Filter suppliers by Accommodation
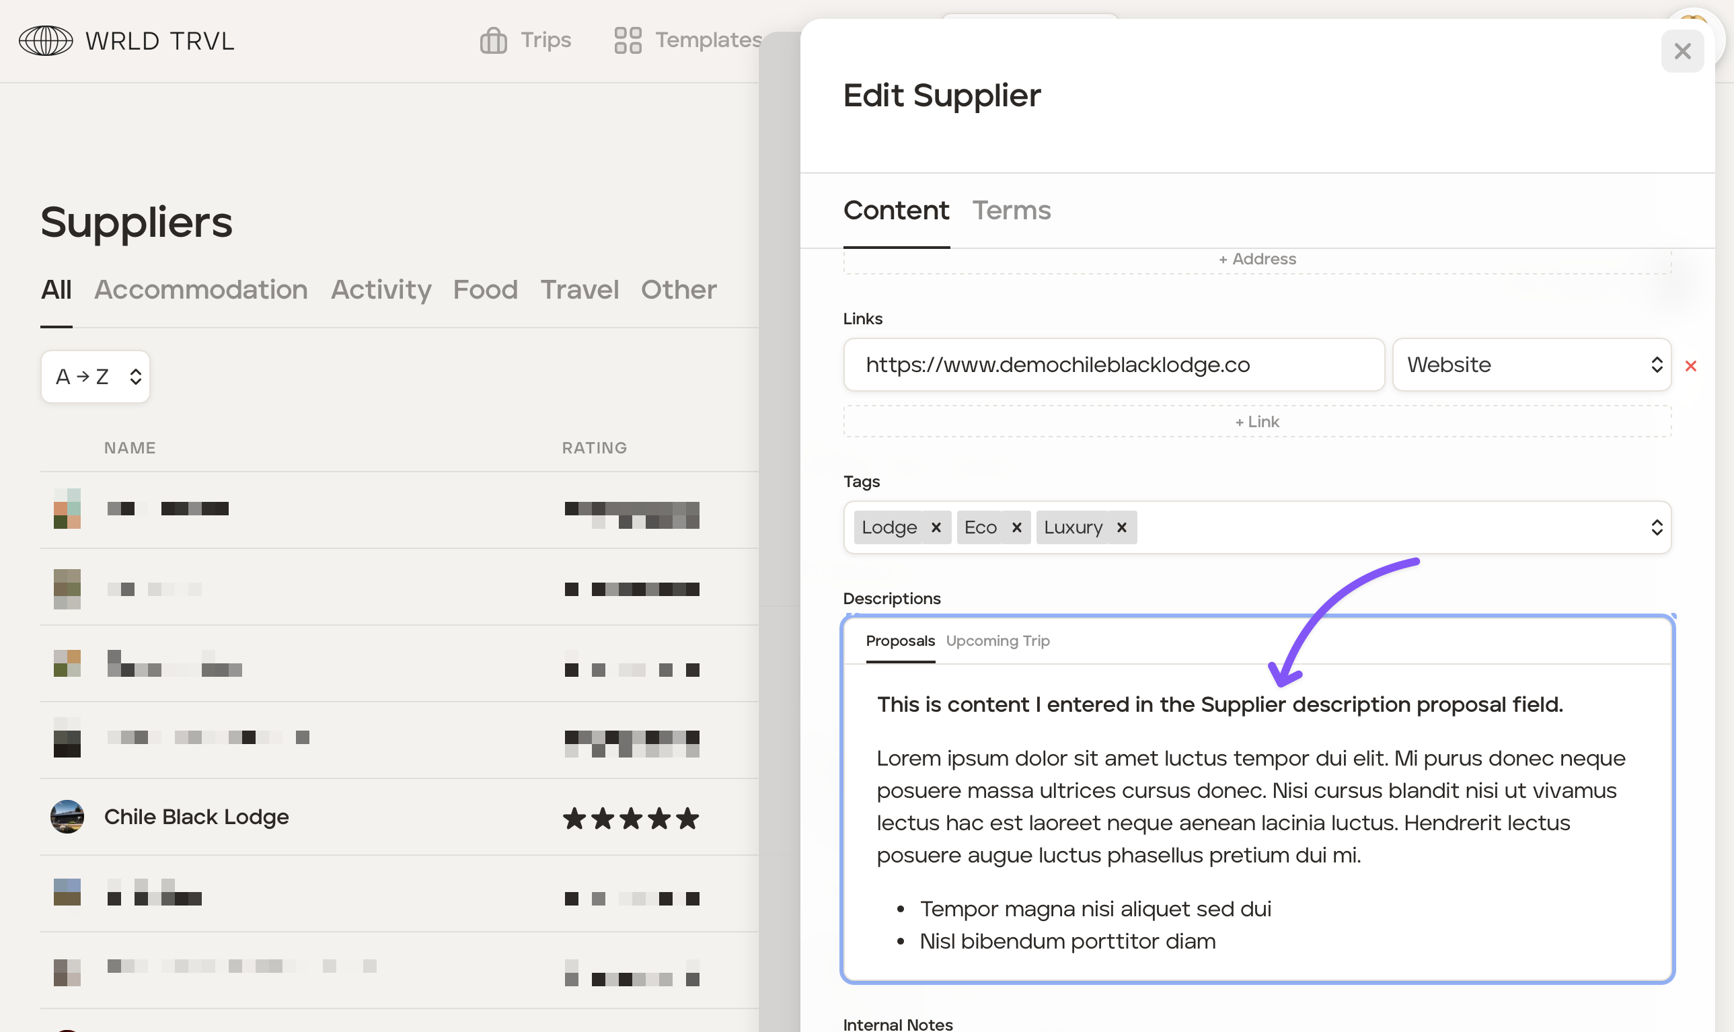 point(201,289)
